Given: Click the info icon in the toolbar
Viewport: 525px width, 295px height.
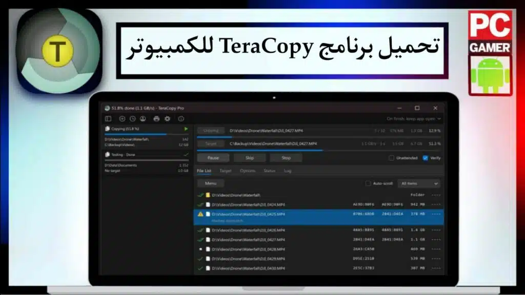Looking at the screenshot, I should pyautogui.click(x=181, y=118).
